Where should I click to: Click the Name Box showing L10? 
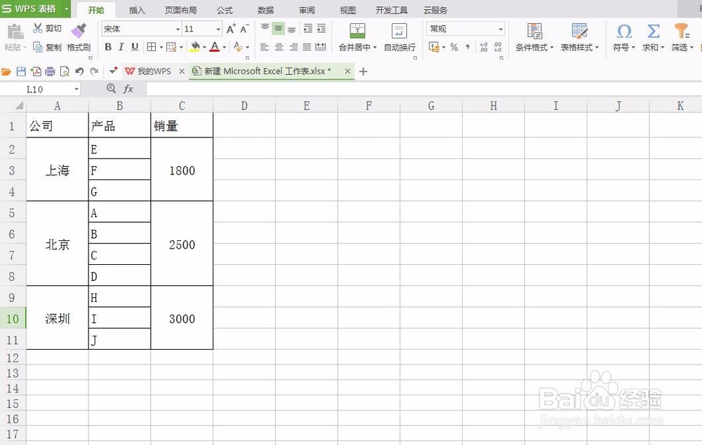(x=39, y=90)
